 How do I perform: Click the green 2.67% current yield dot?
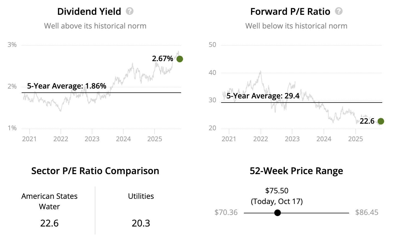tap(180, 59)
